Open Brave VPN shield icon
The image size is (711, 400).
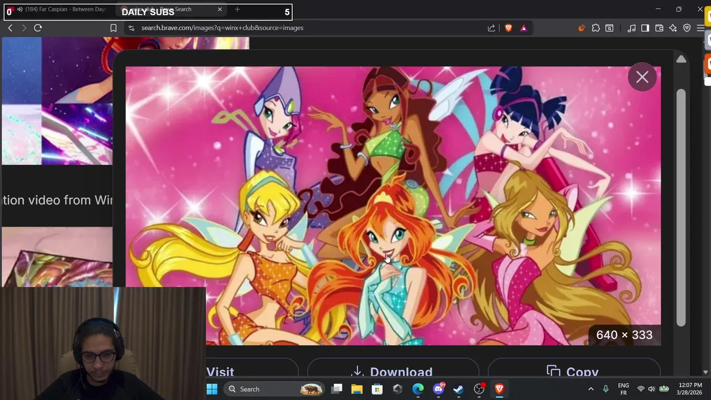tap(687, 28)
